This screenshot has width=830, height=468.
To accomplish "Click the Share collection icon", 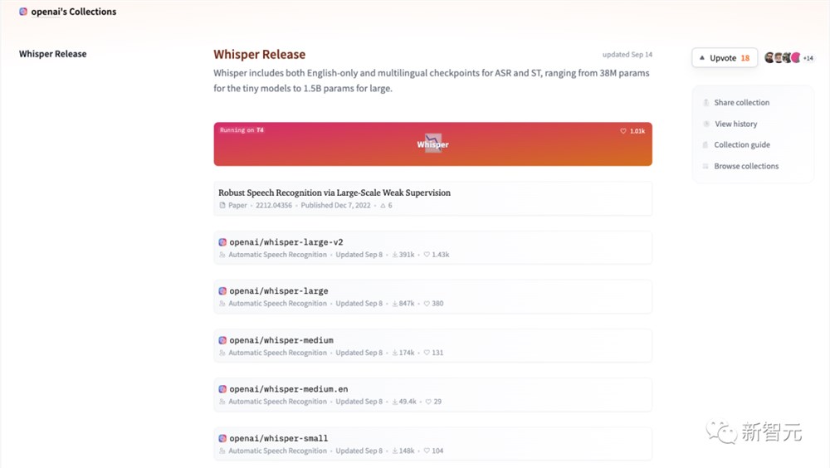I will click(x=705, y=103).
